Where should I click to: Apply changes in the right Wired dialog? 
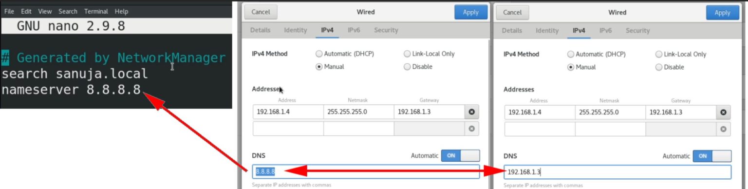pos(723,12)
